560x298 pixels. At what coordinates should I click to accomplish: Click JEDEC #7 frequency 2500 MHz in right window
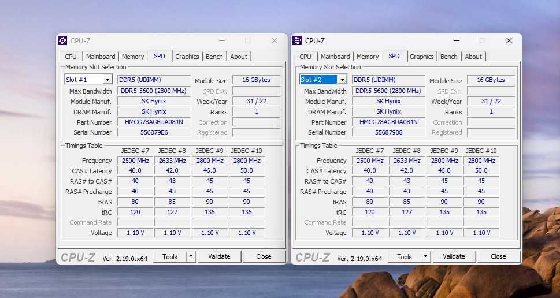[x=370, y=161]
